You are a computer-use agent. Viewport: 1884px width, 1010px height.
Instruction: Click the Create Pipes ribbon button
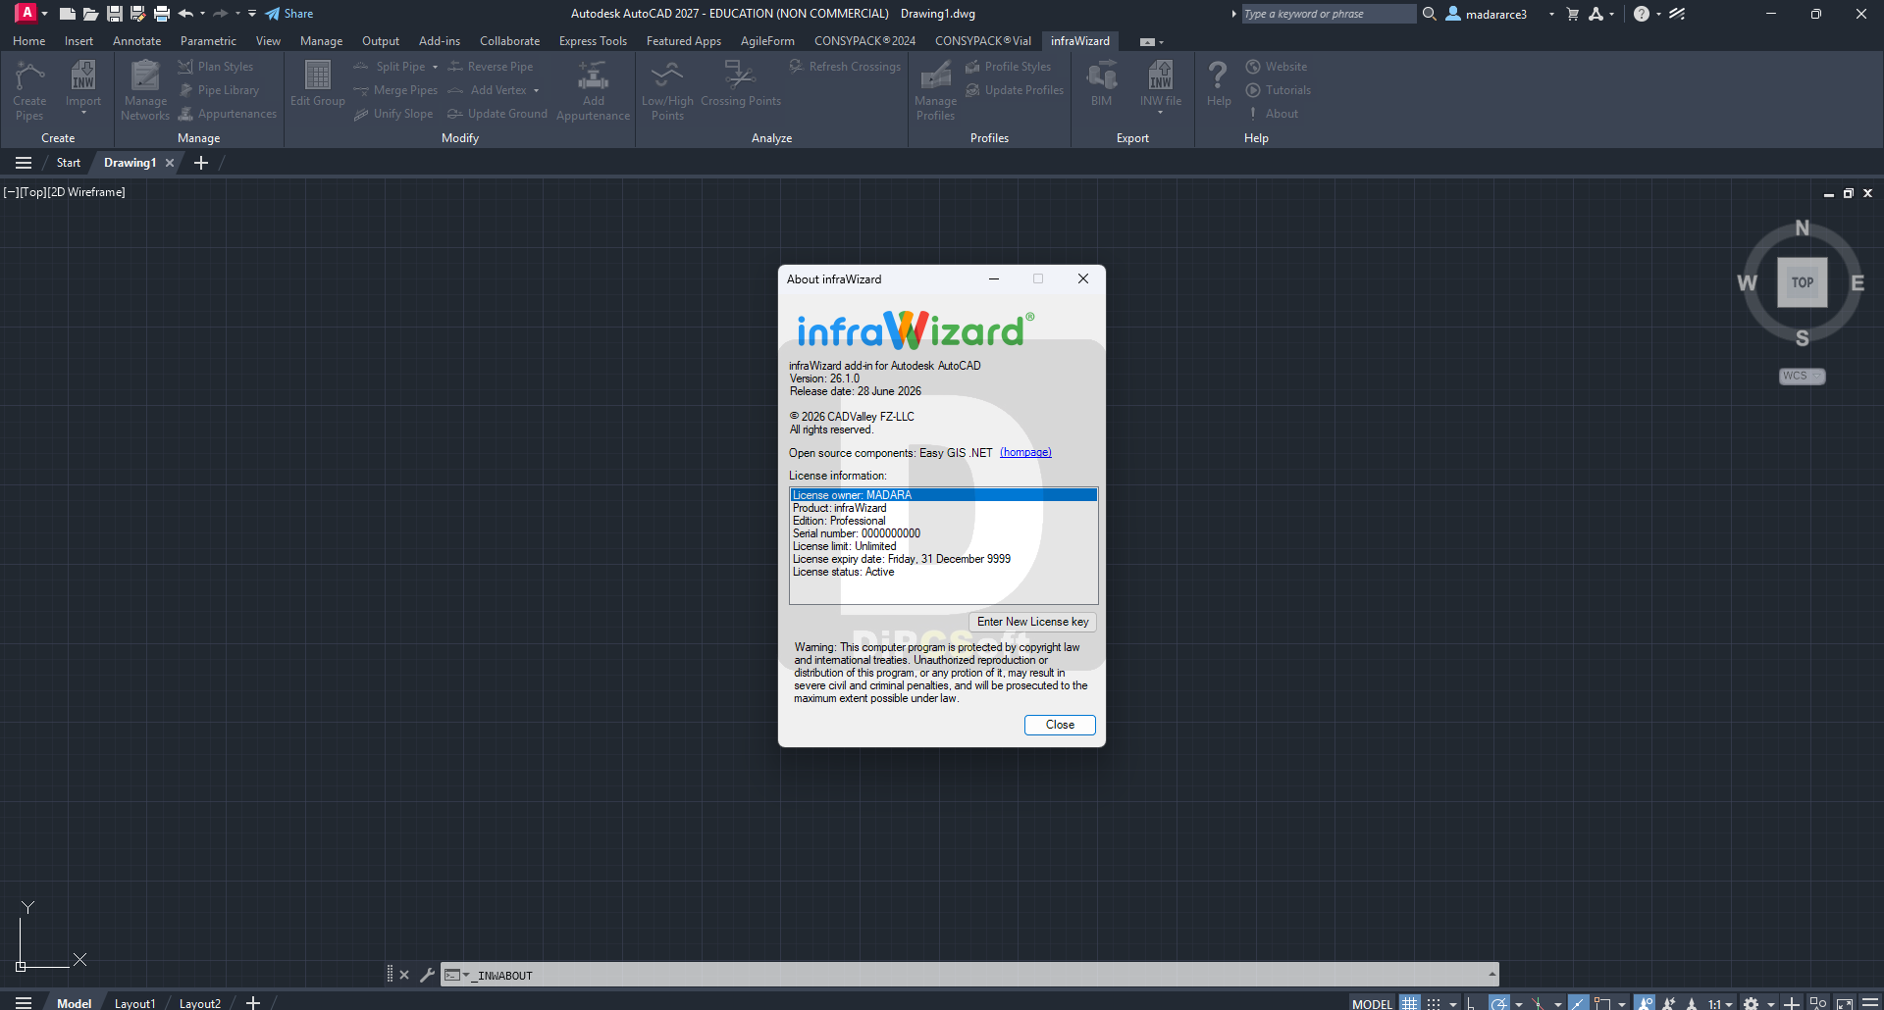click(29, 90)
